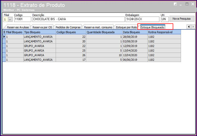Sort by Filial Bloqueio column header
The height and width of the screenshot is (136, 197).
(14, 32)
